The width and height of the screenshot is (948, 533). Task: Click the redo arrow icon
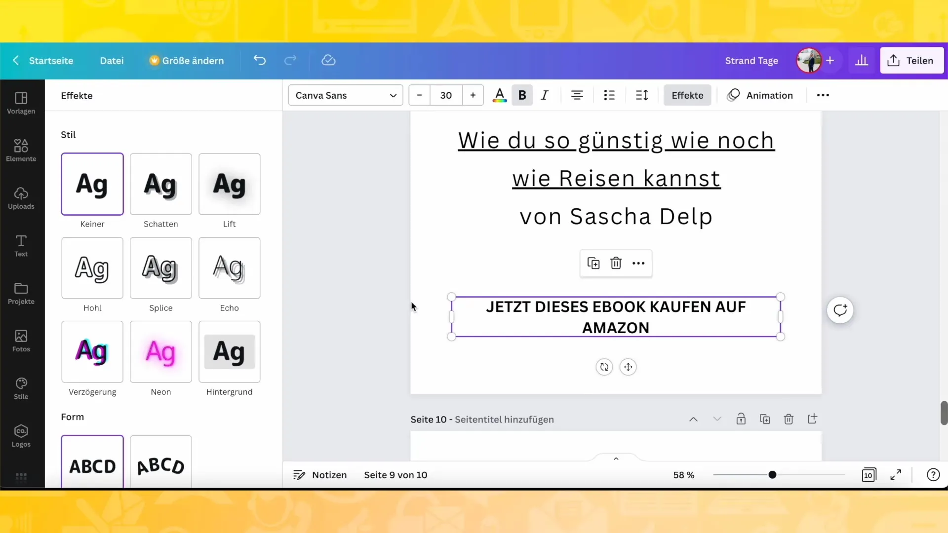click(x=290, y=61)
